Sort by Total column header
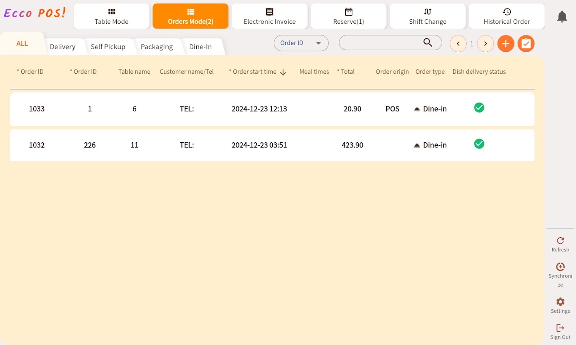576x345 pixels. [346, 72]
